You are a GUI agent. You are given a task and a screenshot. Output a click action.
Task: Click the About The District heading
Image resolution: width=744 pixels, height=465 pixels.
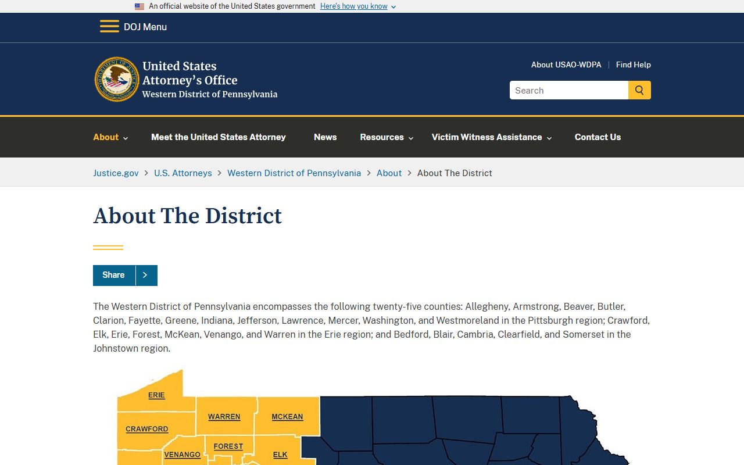pyautogui.click(x=187, y=216)
